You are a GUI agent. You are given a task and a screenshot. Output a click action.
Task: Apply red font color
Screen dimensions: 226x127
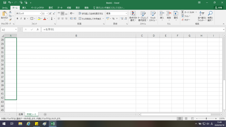[45, 19]
